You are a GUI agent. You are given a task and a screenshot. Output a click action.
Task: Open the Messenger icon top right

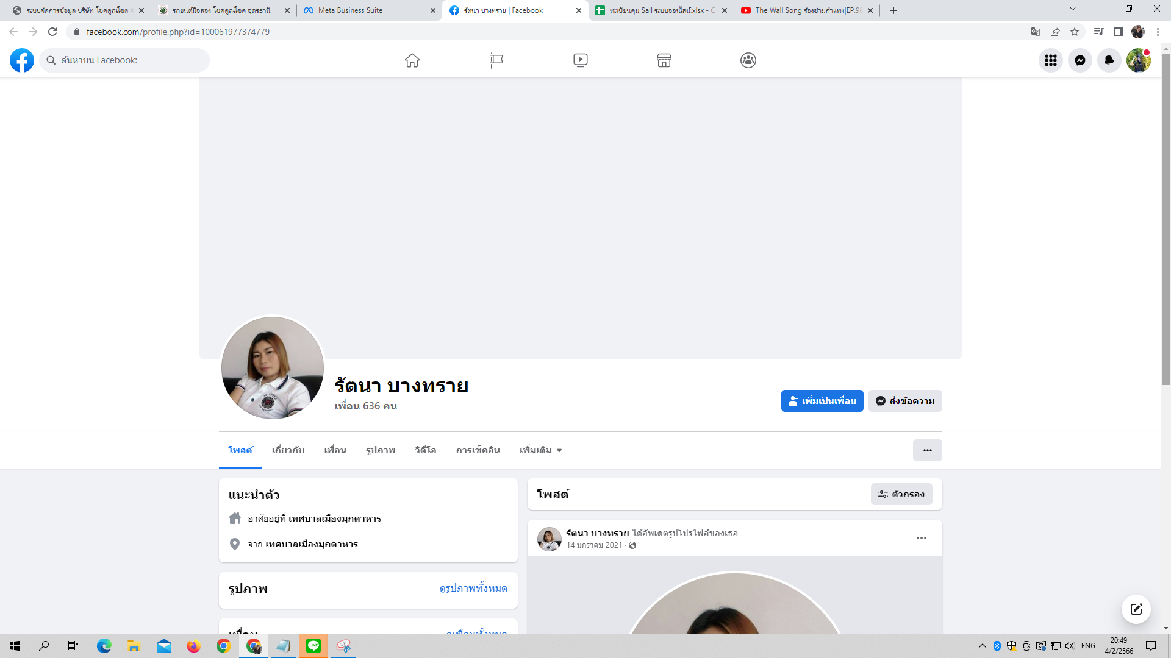pos(1080,60)
